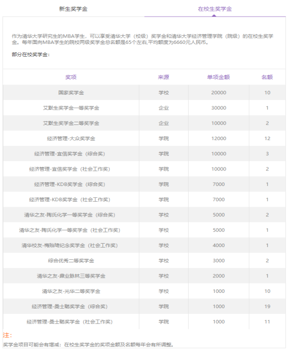This screenshot has height=351, width=288.
Task: Click quota 19 for 桑士聪奖学金（综合奖）
Action: pos(267,307)
